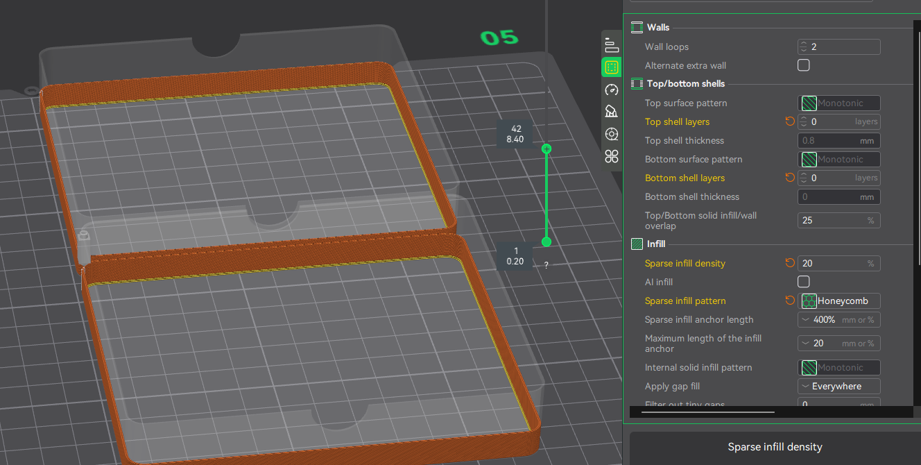Toggle the AI infill checkbox
The width and height of the screenshot is (921, 465).
click(804, 282)
